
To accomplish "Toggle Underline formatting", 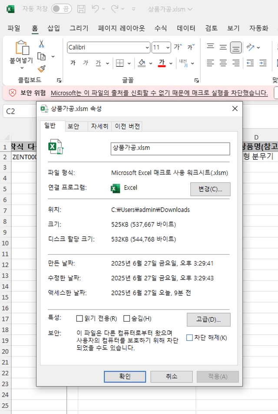I will (98, 63).
